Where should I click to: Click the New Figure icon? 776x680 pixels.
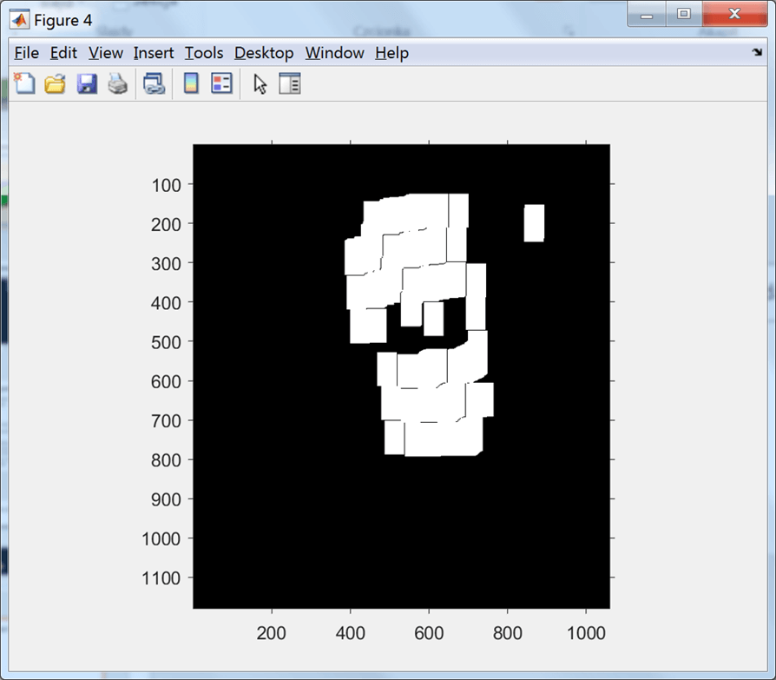[x=24, y=83]
